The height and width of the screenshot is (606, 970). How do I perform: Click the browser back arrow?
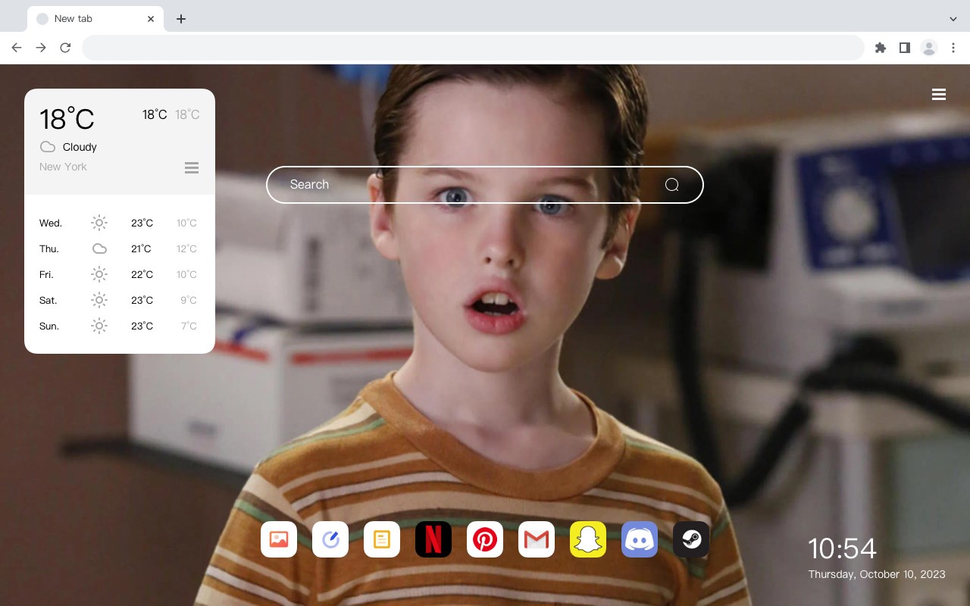pos(17,48)
